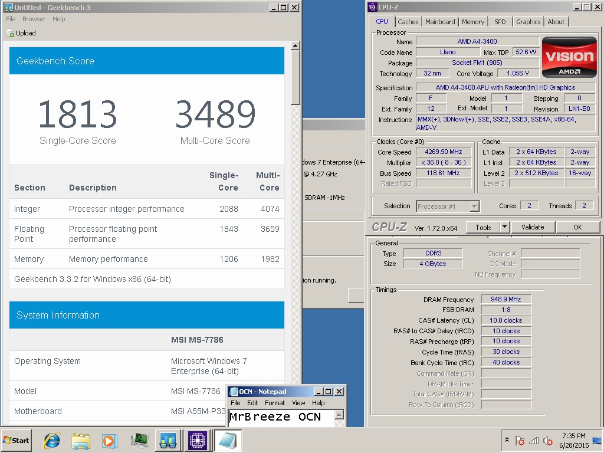Click the Validate button in CPU-Z

(x=533, y=227)
